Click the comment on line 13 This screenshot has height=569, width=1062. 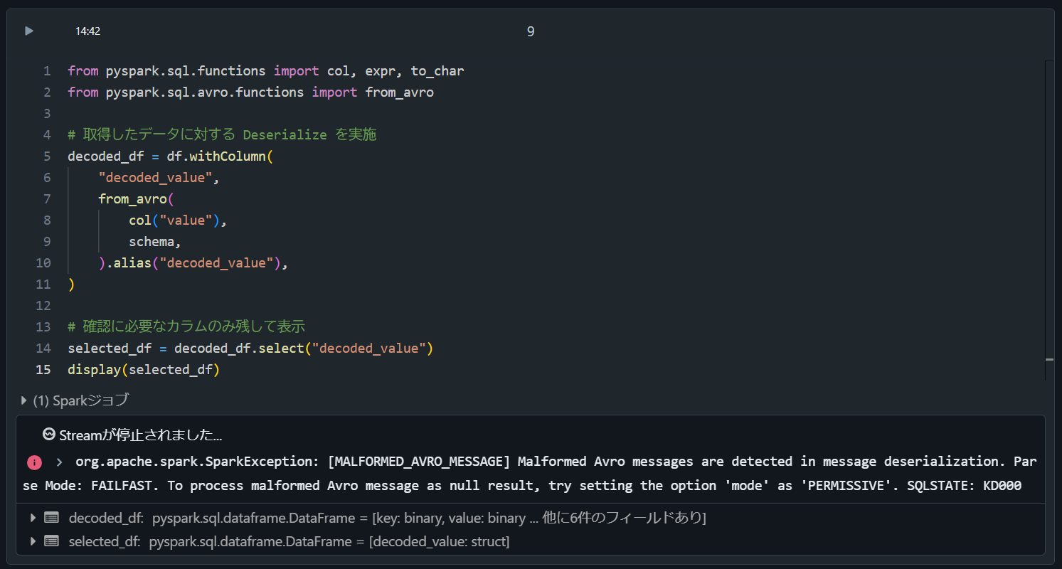click(186, 326)
